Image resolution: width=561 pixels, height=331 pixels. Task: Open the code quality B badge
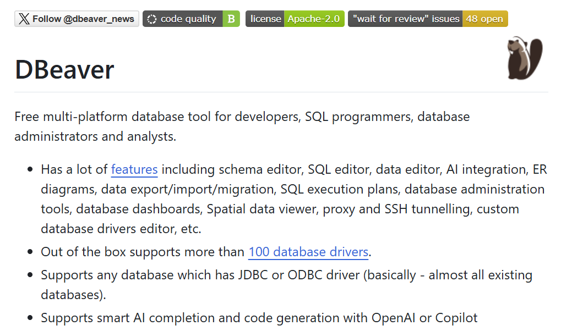tap(191, 19)
